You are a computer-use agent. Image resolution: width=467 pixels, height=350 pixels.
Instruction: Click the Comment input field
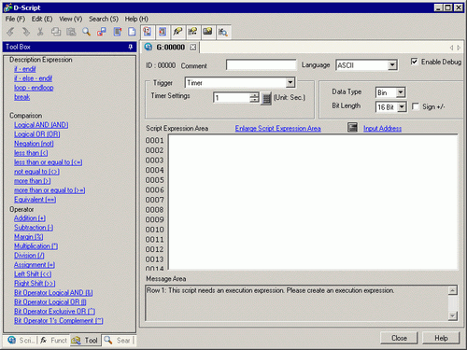point(262,65)
